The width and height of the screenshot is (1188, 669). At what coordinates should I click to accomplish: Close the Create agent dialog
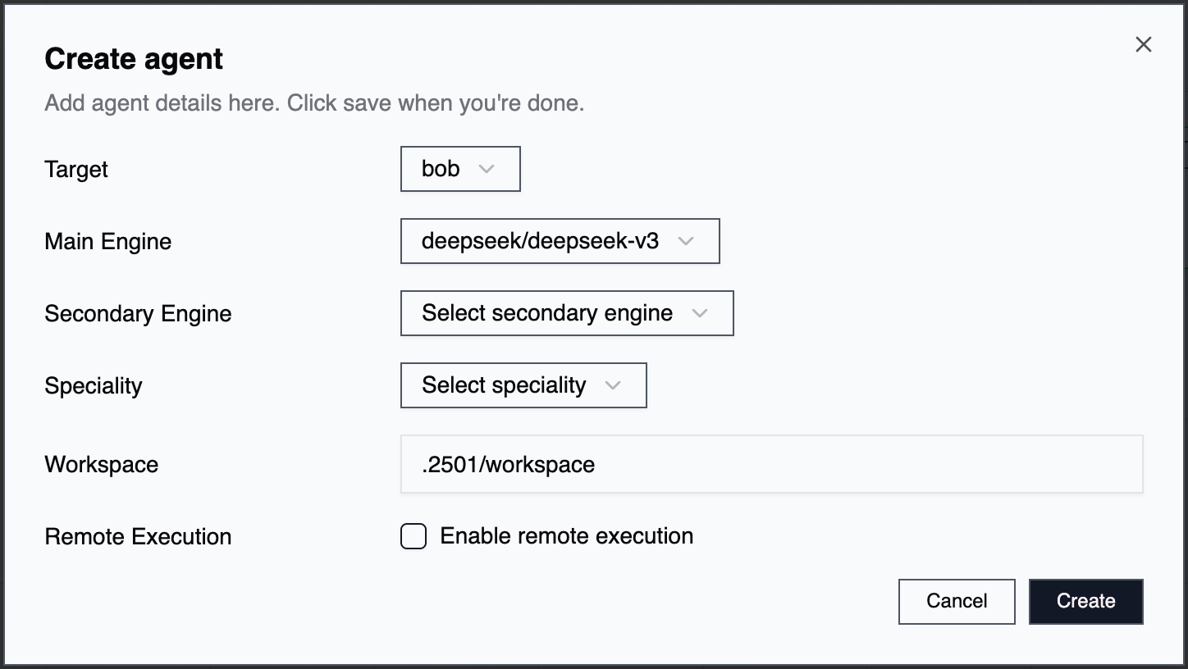point(1143,45)
